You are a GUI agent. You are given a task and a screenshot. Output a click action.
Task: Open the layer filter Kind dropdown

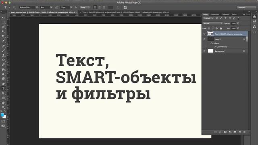208,18
